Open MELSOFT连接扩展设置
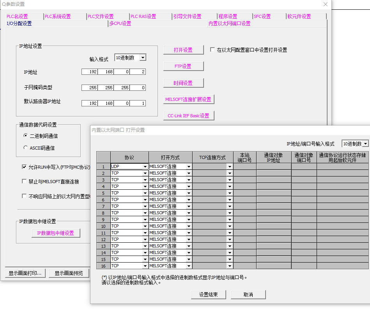 coord(188,99)
